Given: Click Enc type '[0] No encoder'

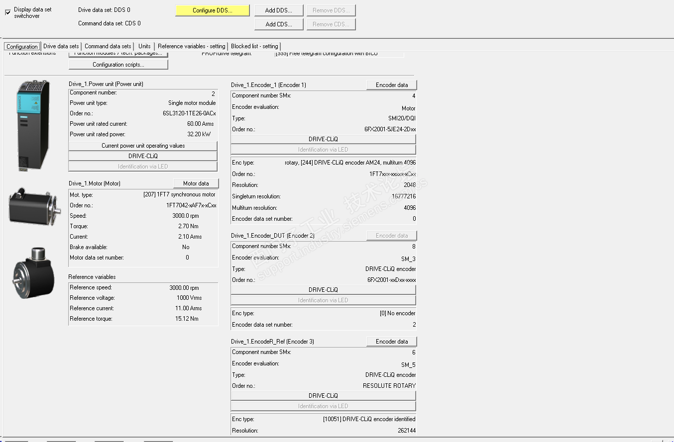Looking at the screenshot, I should tap(397, 313).
